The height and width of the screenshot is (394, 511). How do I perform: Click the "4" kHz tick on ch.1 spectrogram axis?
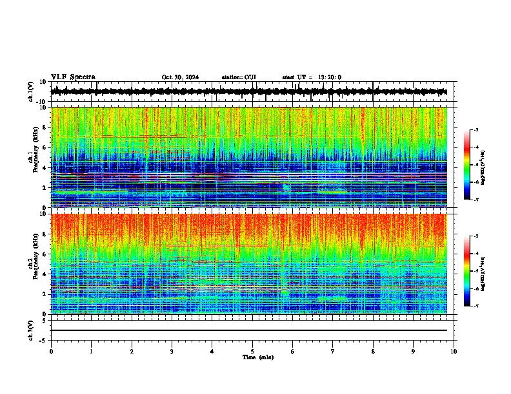click(45, 168)
